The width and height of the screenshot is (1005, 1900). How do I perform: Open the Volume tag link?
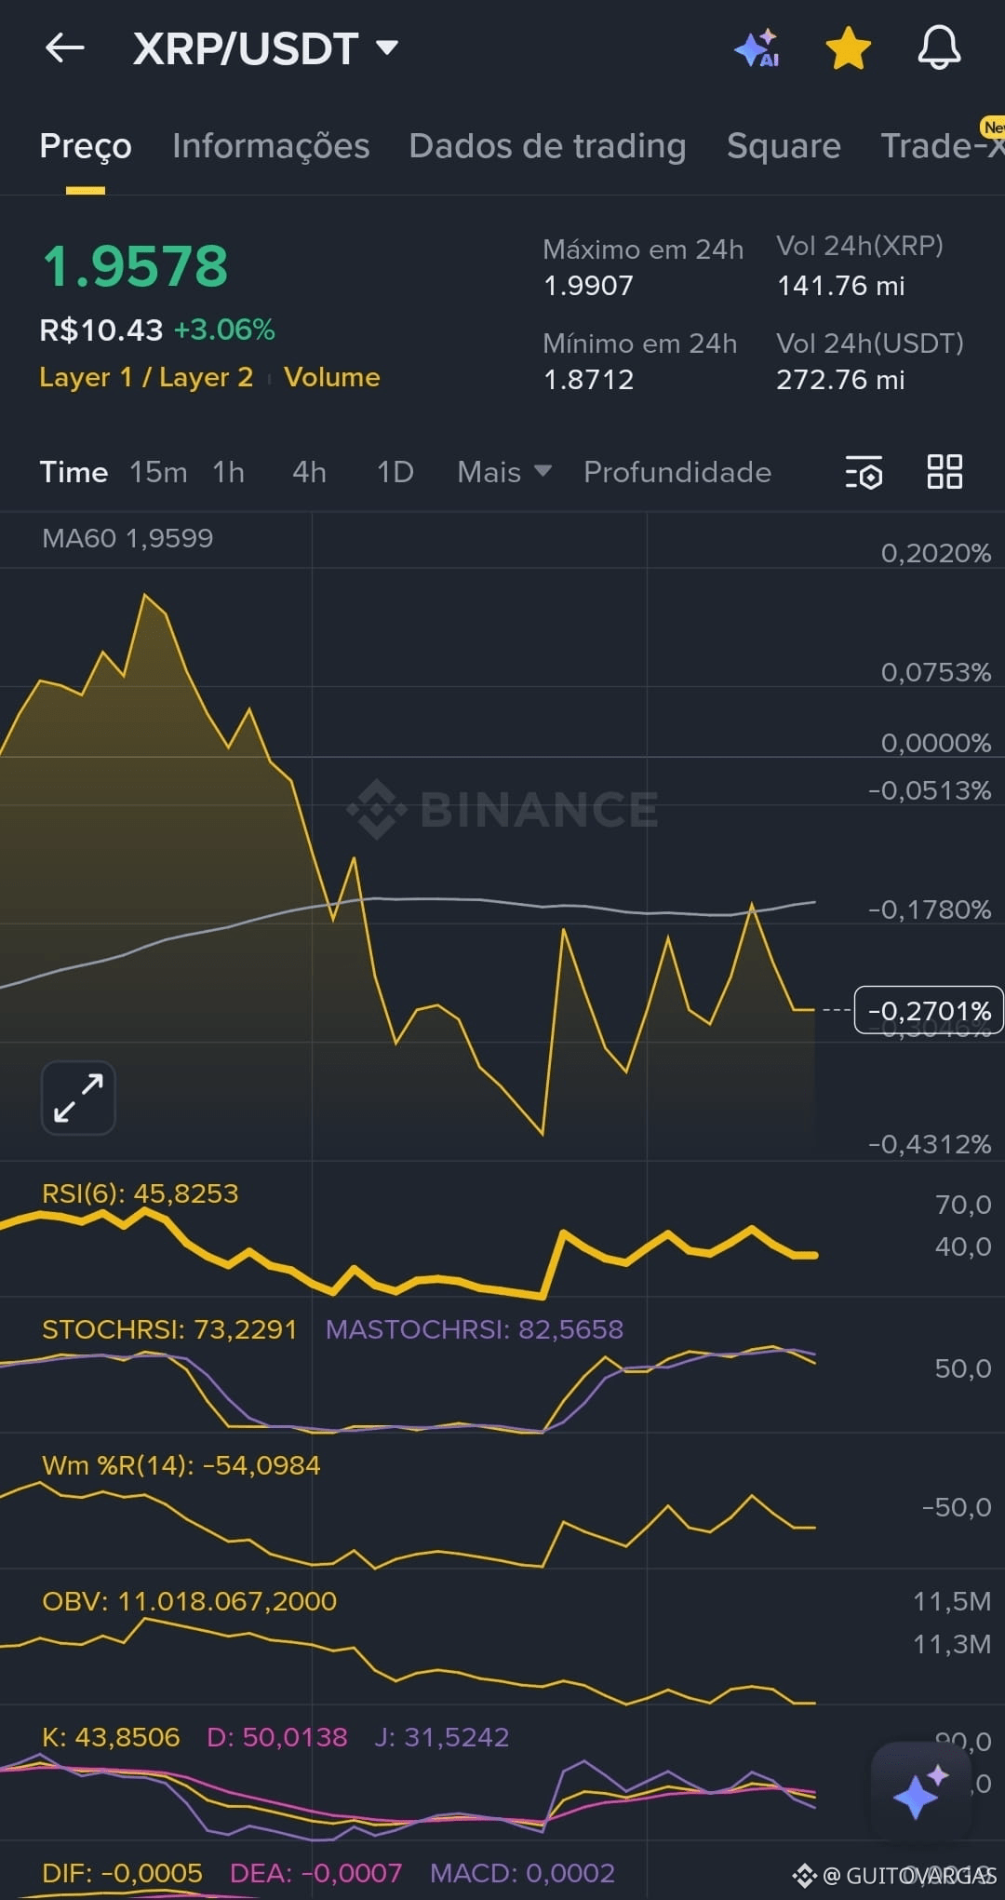click(x=332, y=377)
